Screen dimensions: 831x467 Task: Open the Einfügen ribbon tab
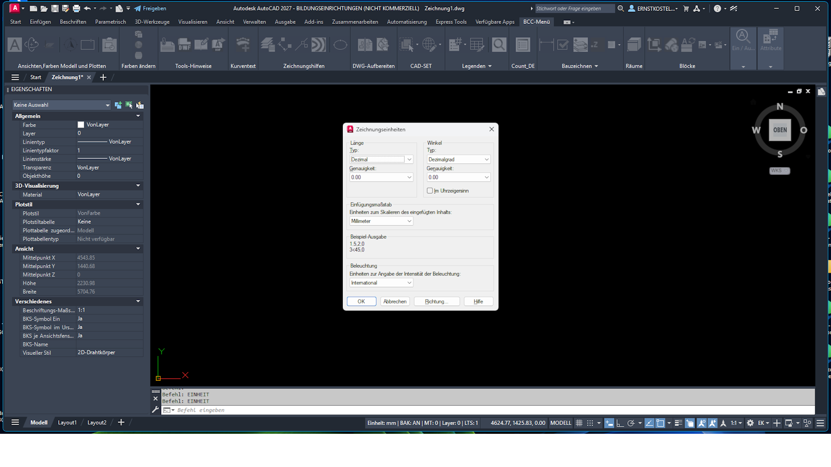(41, 22)
